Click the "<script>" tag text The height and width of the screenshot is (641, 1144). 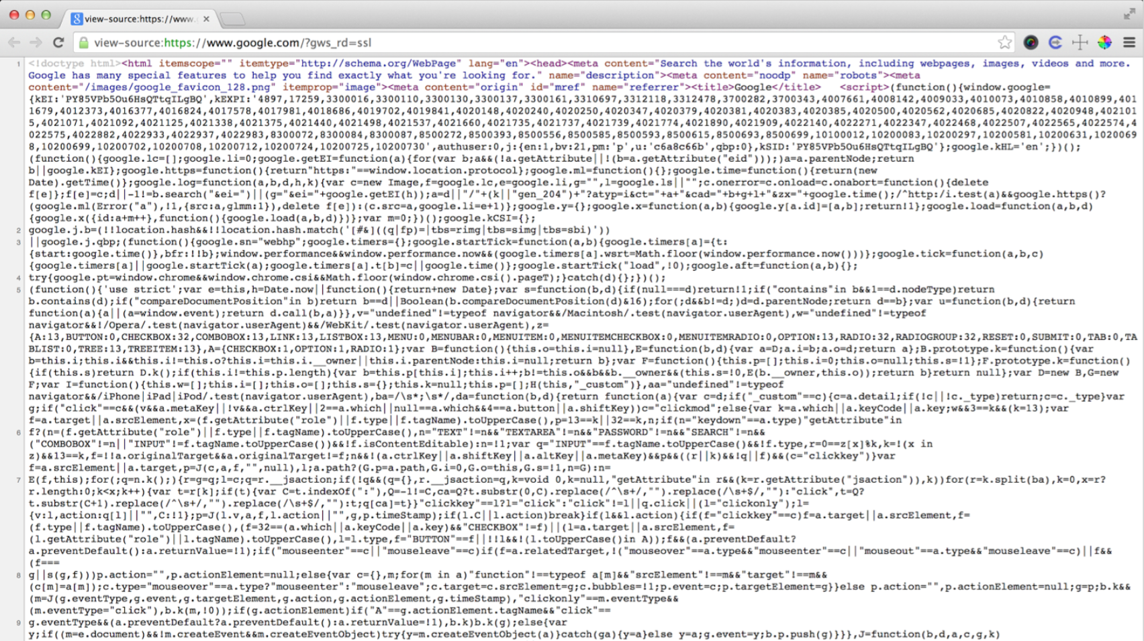point(865,87)
